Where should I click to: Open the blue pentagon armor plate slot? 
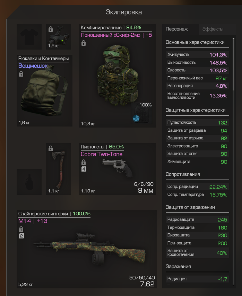point(141,113)
